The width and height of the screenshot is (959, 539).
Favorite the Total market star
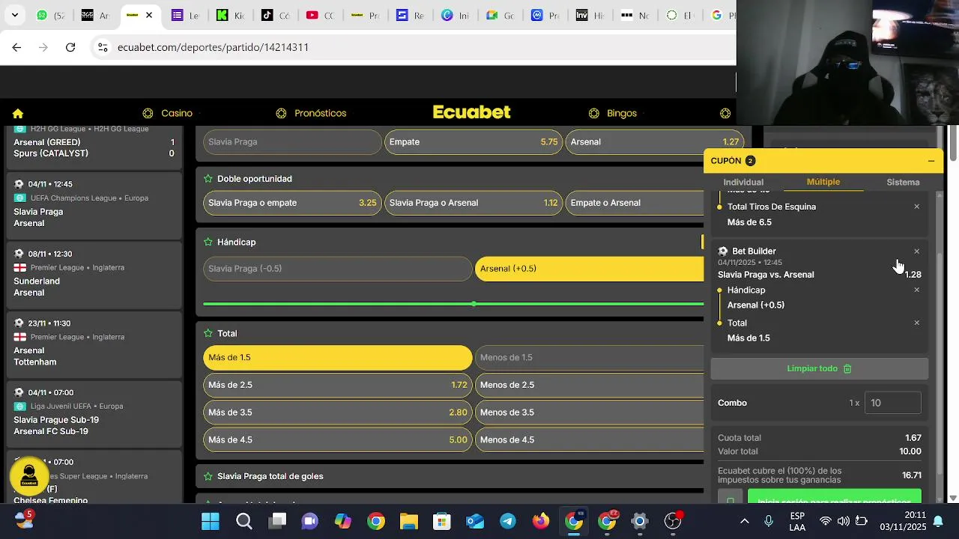pos(208,333)
